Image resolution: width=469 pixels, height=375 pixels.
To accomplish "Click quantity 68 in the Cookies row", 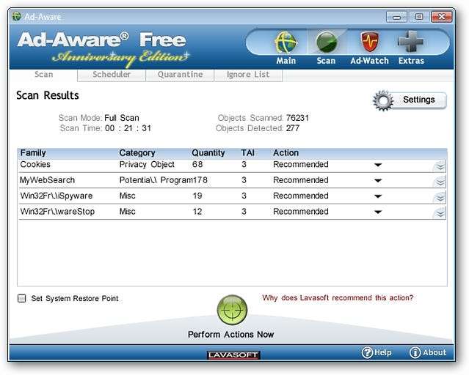I will [x=197, y=165].
